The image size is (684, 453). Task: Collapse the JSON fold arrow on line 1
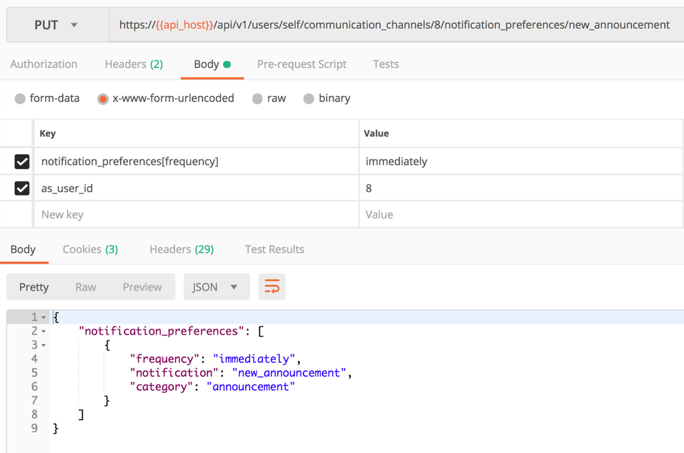coord(44,318)
